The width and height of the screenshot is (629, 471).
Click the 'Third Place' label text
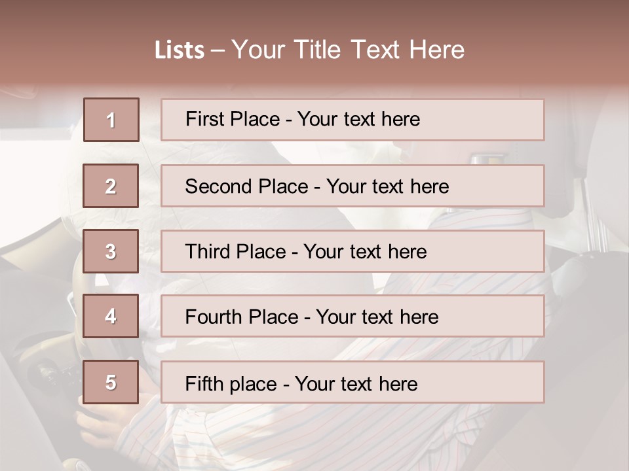(x=235, y=251)
